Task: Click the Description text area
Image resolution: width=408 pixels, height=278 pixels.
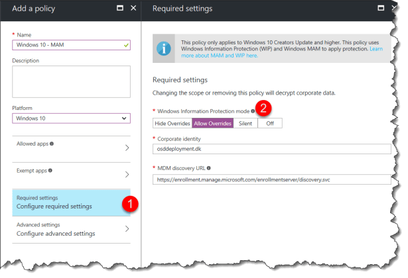Action: tap(71, 81)
